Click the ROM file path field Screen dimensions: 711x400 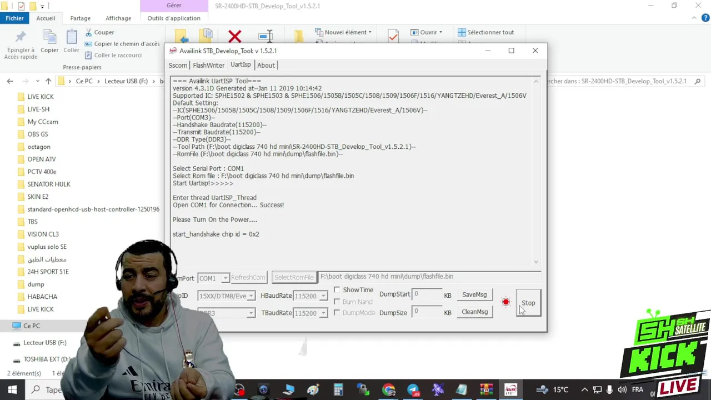(429, 277)
